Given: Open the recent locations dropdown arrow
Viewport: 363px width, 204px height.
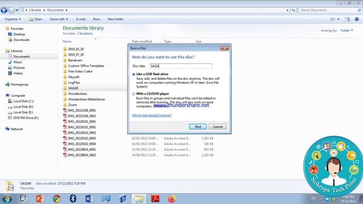Looking at the screenshot, I should 17,10.
